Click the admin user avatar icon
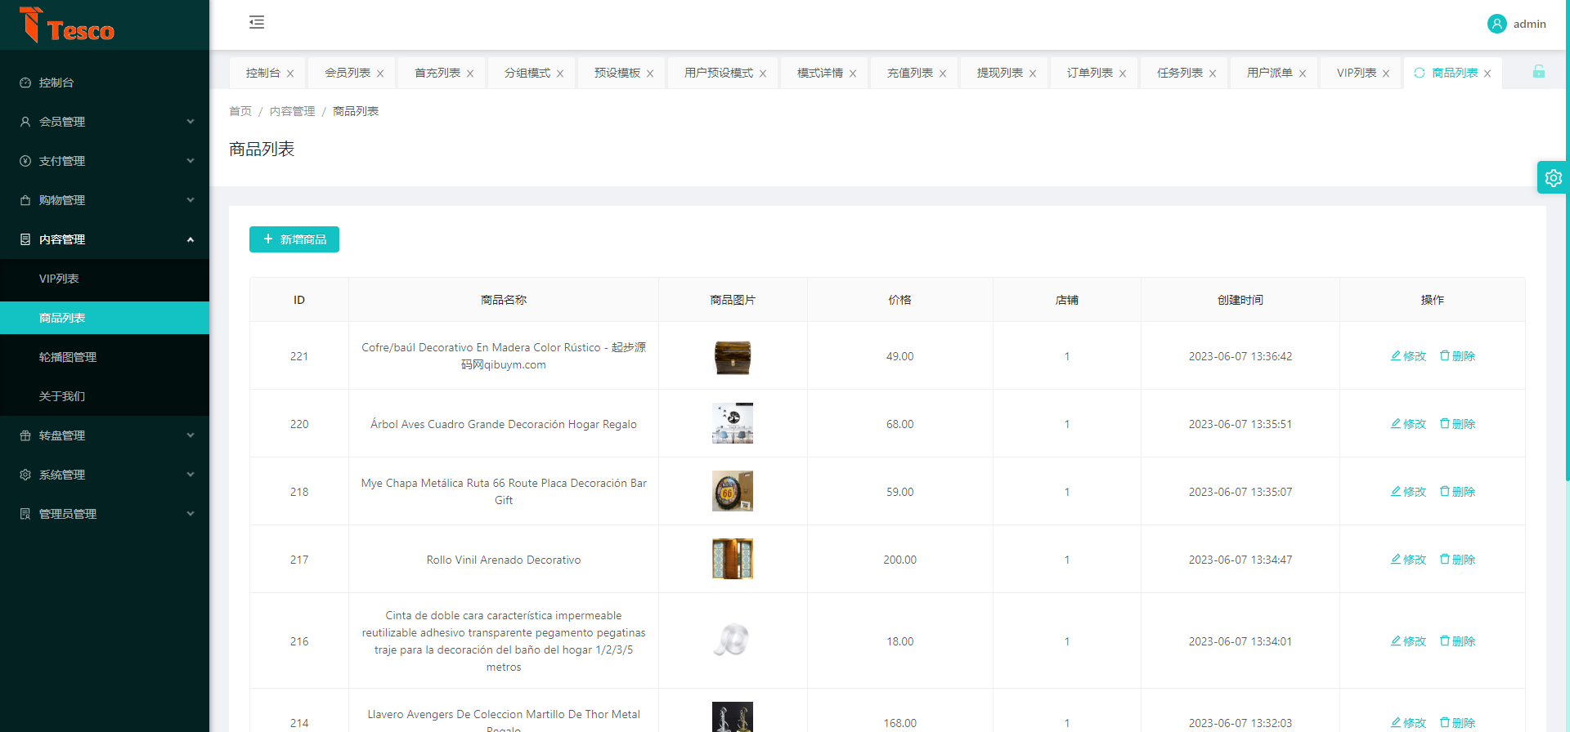The image size is (1570, 732). [1496, 24]
